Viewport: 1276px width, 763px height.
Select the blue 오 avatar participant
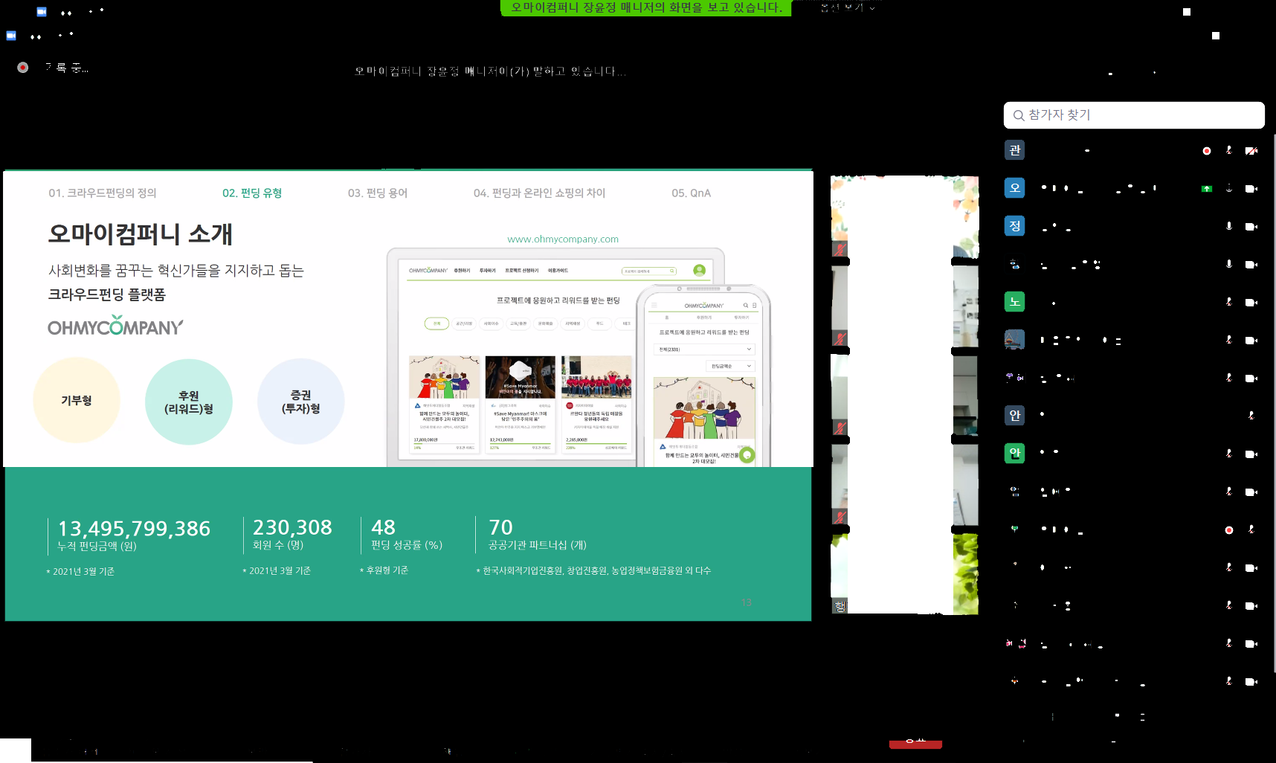(1015, 187)
